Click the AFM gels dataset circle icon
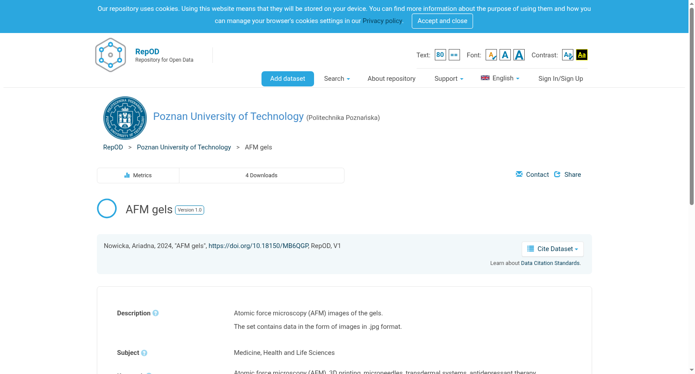This screenshot has height=374, width=695. point(107,209)
